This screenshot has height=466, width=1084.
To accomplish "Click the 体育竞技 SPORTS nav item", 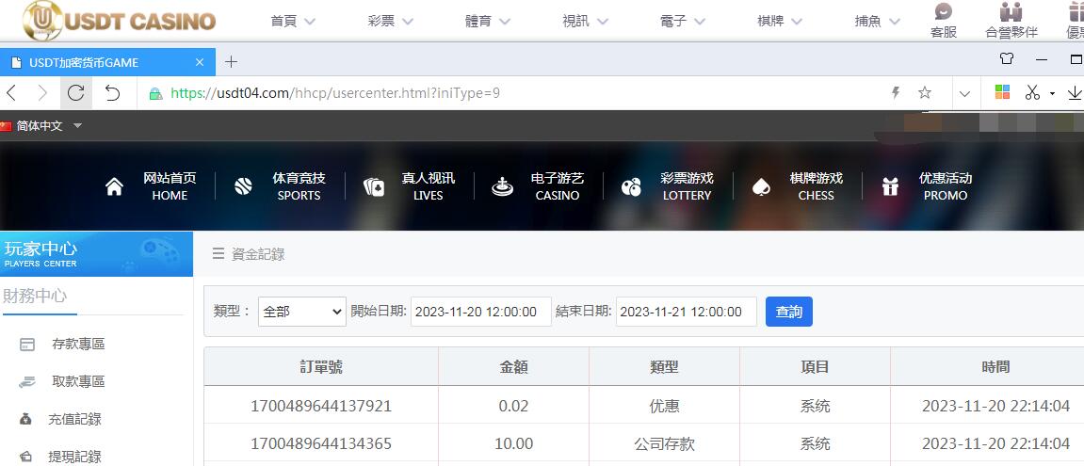I will pos(280,186).
